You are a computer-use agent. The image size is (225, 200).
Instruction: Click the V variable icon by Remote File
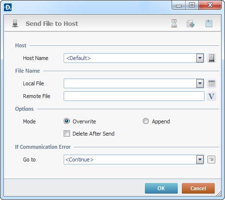(211, 96)
